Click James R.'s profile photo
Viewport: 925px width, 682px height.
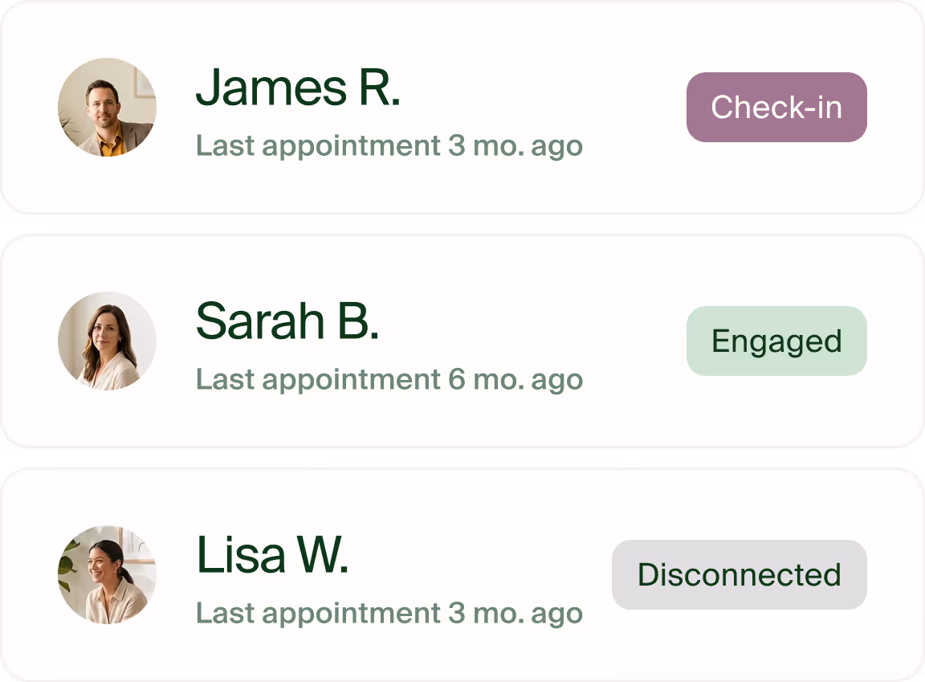[x=106, y=107]
